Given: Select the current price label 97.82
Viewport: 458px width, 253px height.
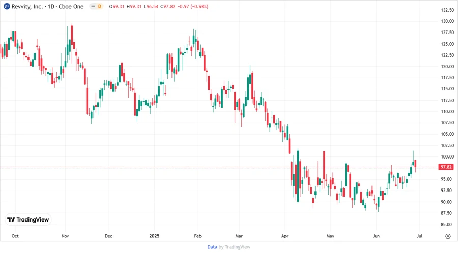Looking at the screenshot, I should click(446, 167).
